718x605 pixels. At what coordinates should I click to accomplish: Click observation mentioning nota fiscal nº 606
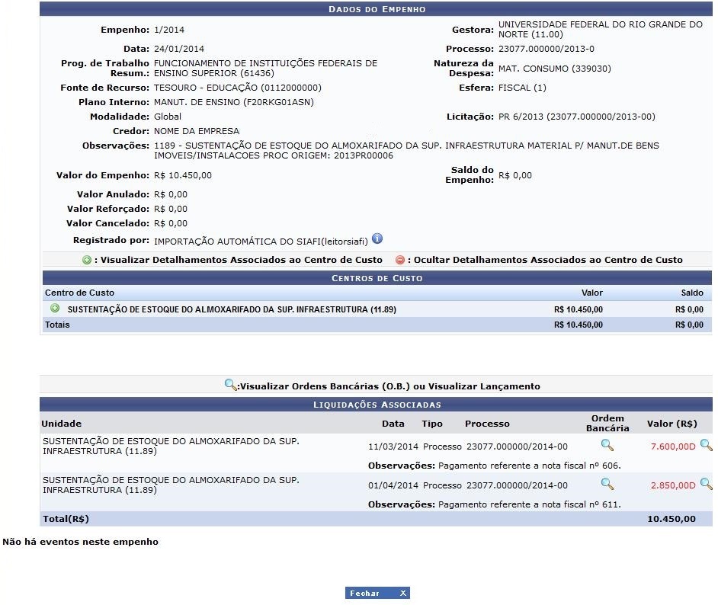(495, 466)
